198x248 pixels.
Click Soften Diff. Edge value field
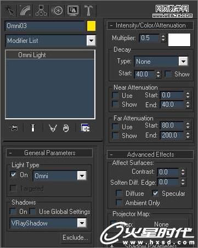168,182
